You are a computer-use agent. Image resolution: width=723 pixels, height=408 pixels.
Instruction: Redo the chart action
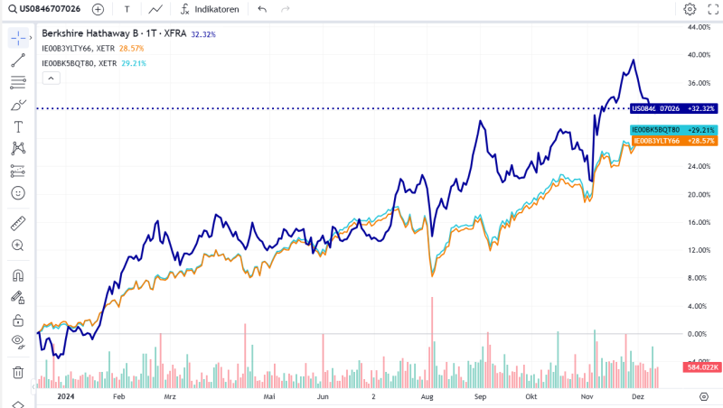click(285, 9)
